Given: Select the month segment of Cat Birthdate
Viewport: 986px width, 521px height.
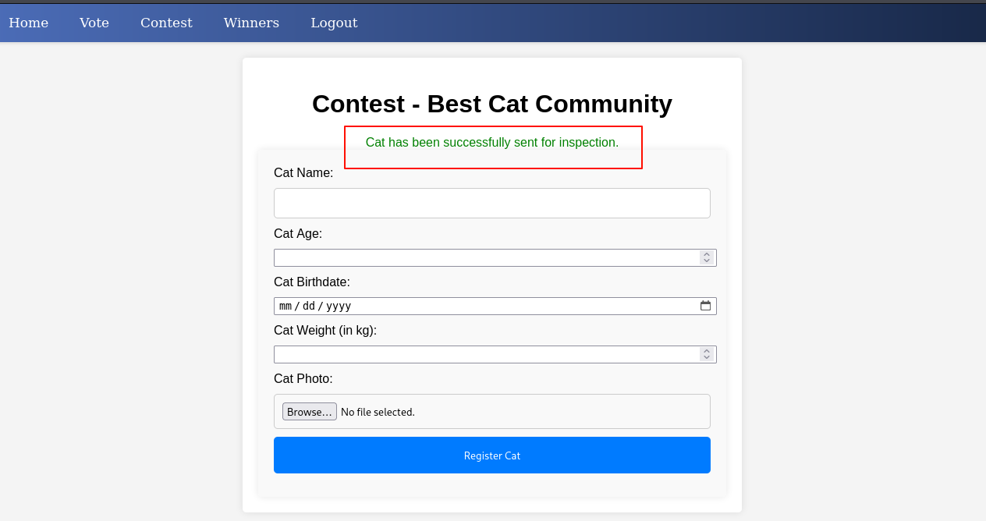Looking at the screenshot, I should click(x=285, y=307).
